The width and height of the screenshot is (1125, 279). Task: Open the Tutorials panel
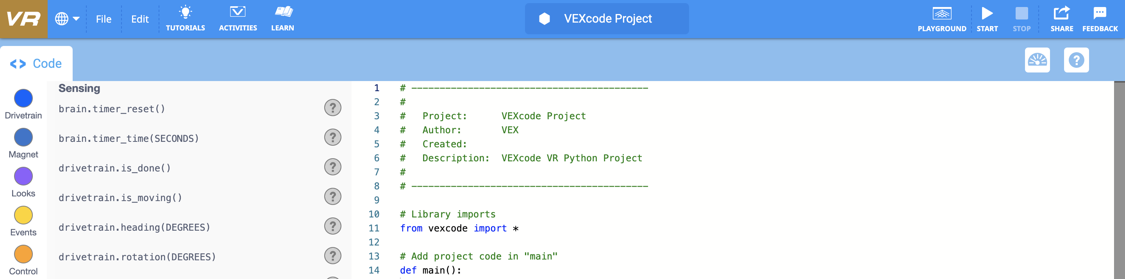(x=186, y=18)
